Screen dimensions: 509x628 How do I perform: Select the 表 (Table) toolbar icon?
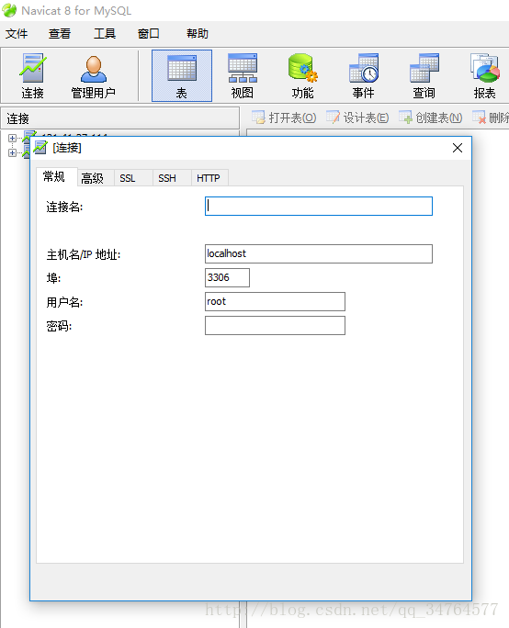click(x=182, y=75)
